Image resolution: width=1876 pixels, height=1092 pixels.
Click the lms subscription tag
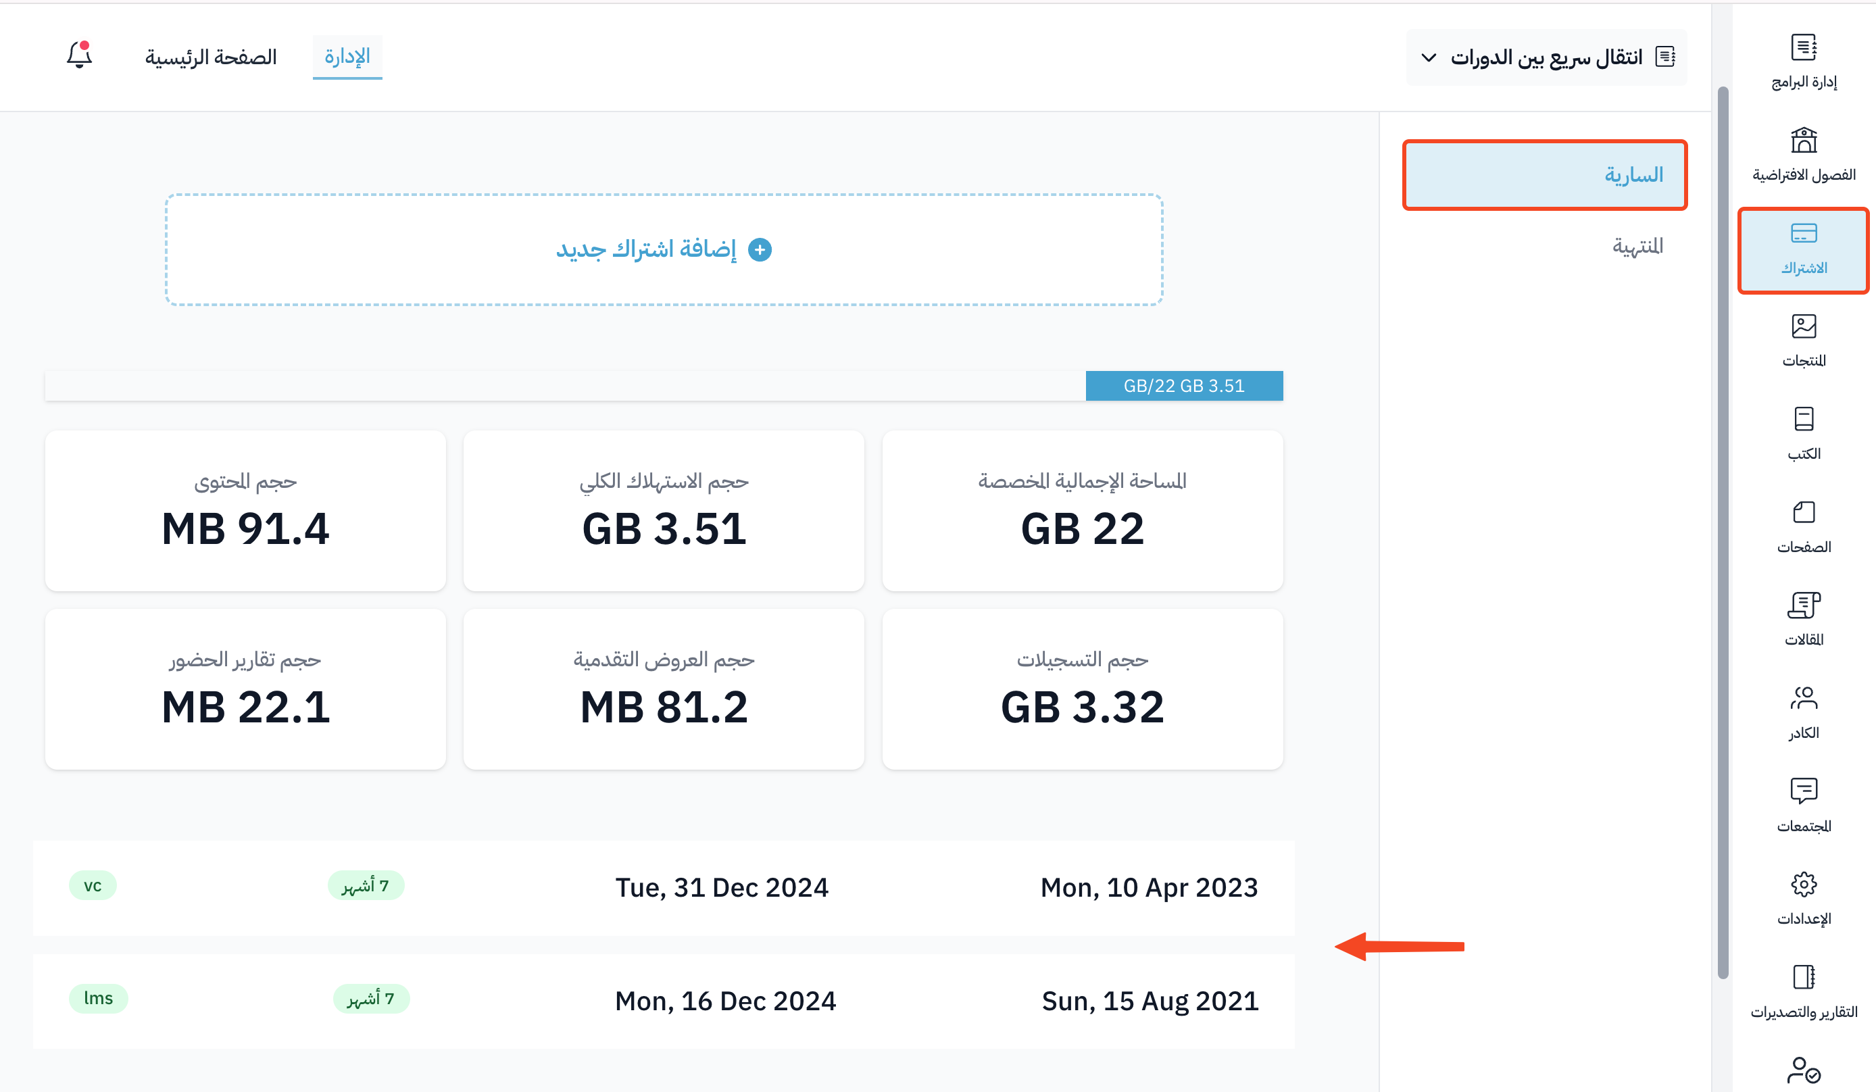(98, 998)
